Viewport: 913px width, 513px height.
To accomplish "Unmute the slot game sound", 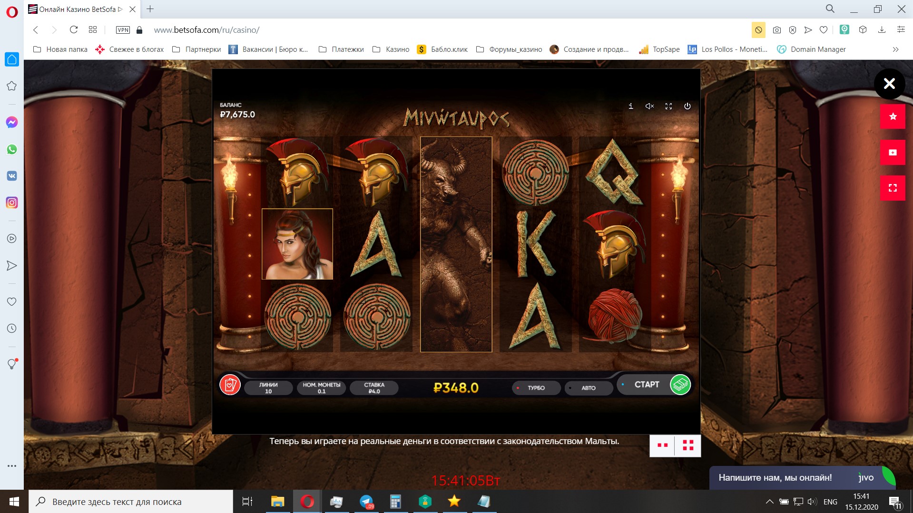I will [x=649, y=106].
